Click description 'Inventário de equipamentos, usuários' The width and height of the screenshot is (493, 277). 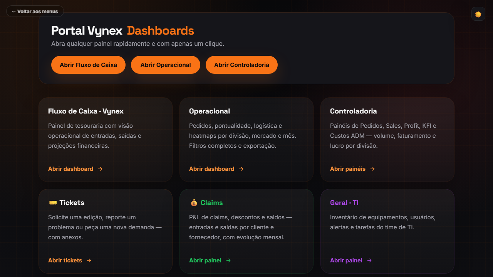tap(383, 217)
